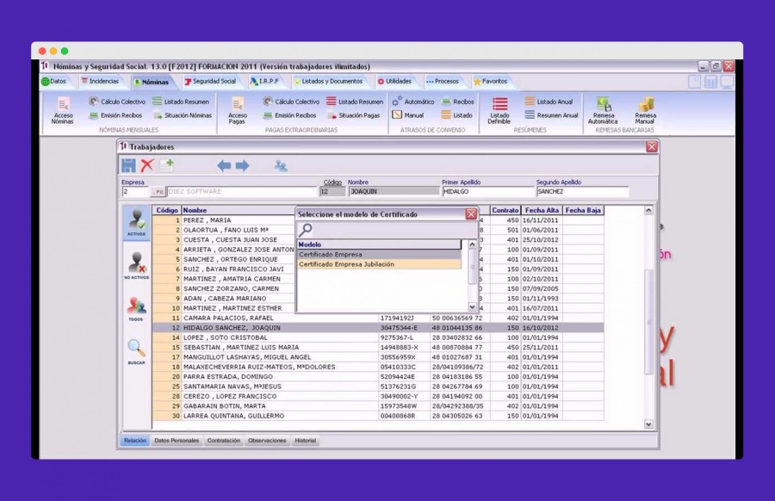
Task: Select worker GABARAIN BOTIN, MARTA
Action: (x=378, y=406)
